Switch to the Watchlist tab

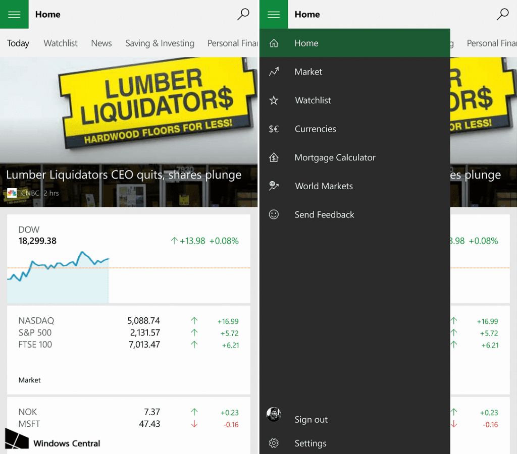(x=61, y=43)
